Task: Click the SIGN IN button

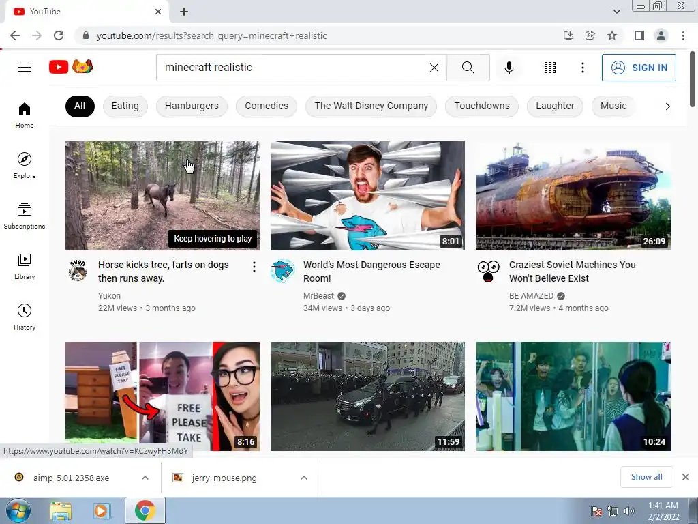Action: (639, 68)
